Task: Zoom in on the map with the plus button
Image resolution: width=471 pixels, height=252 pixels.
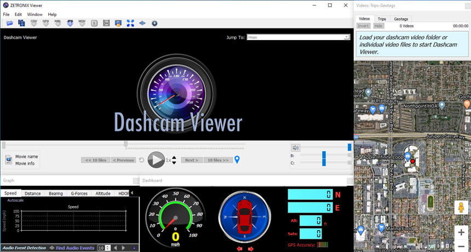Action: click(x=461, y=232)
